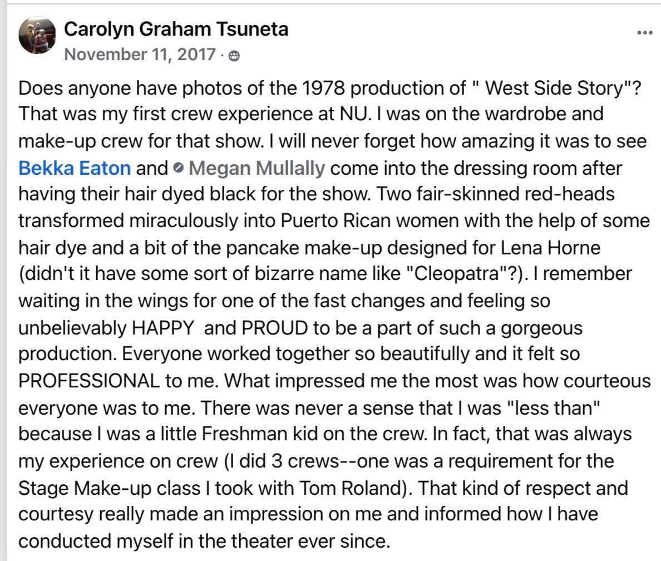Click the capitalized word PROUD

275,328
